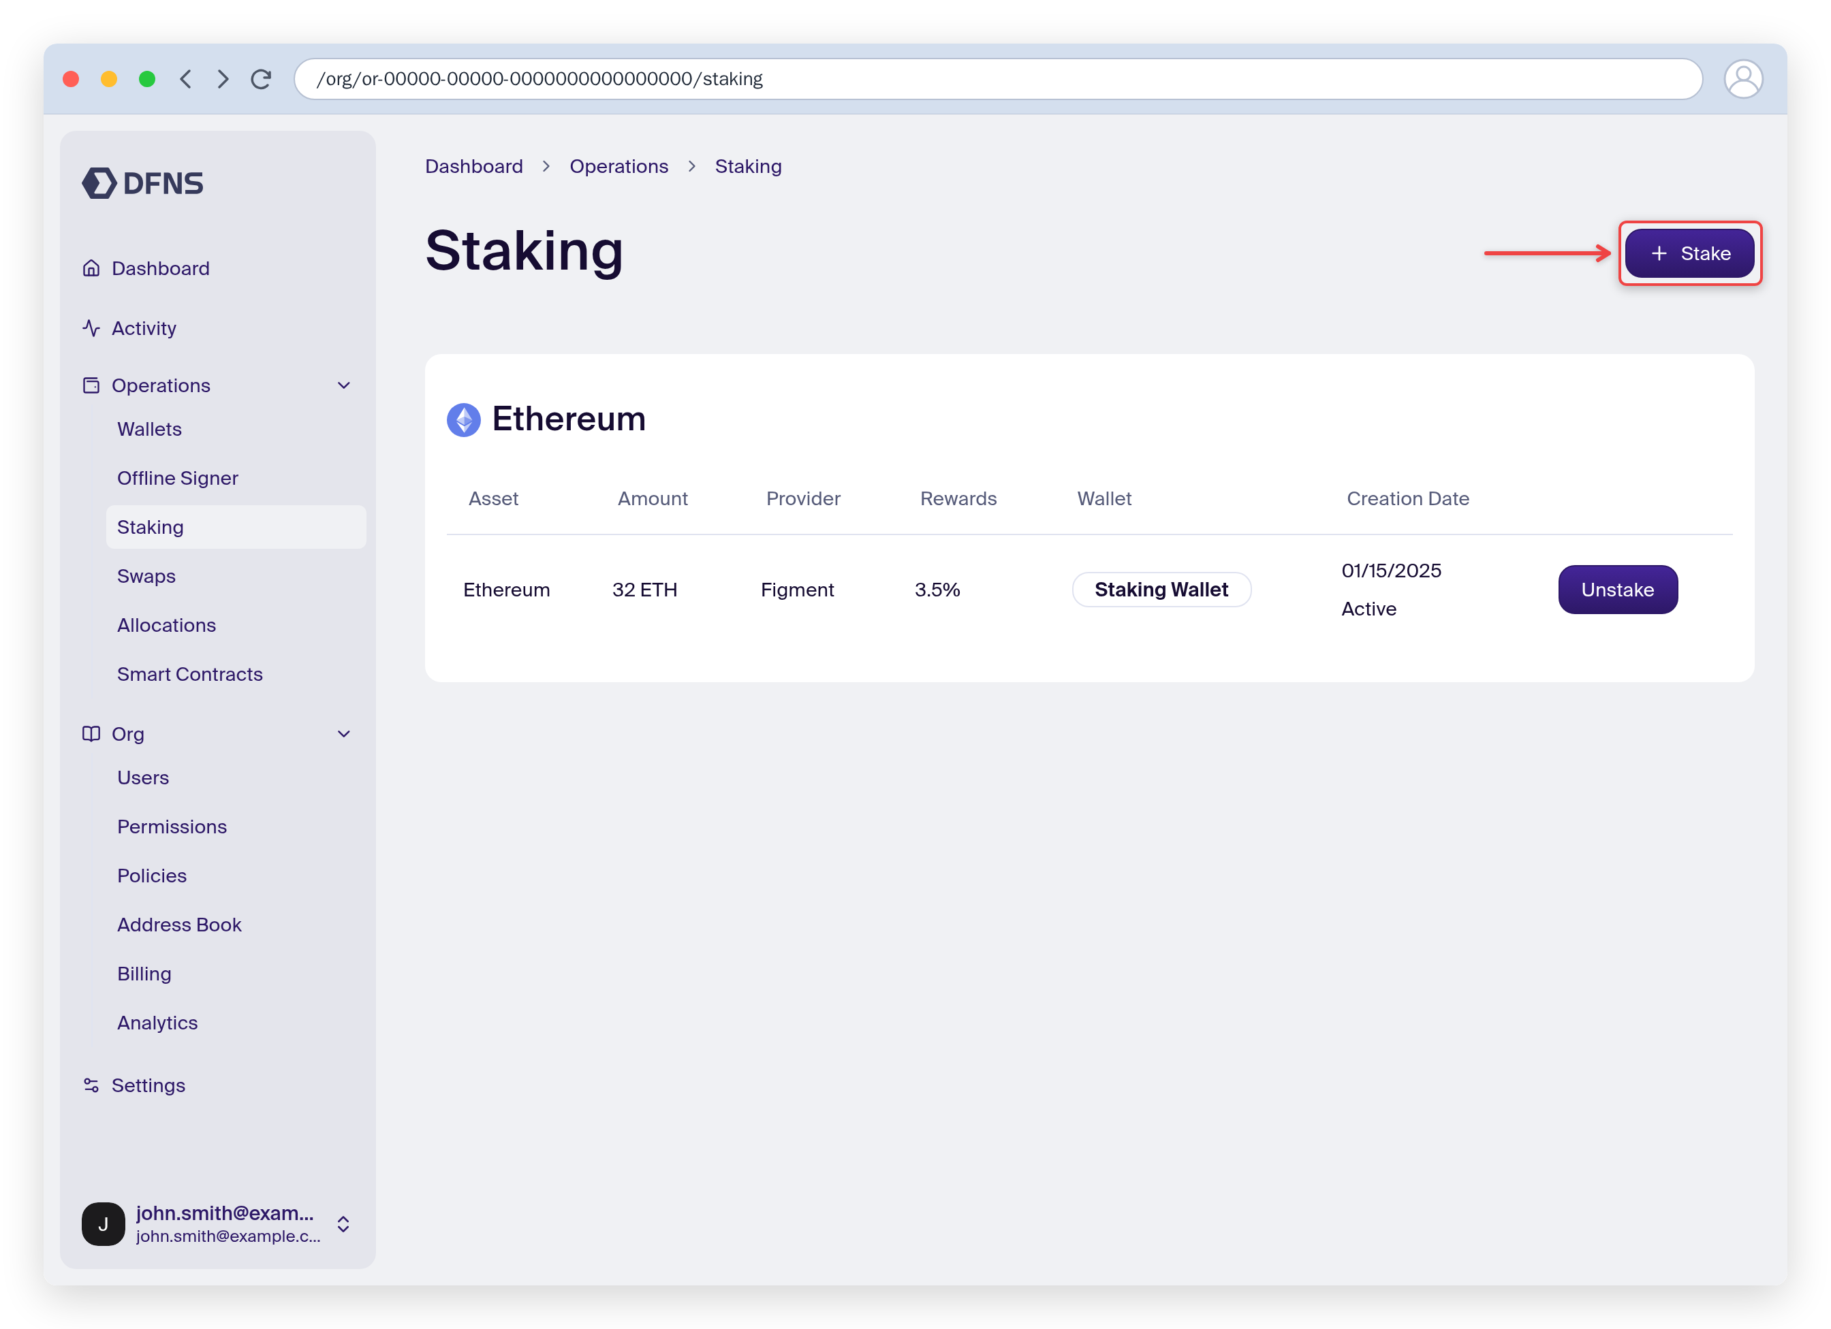The width and height of the screenshot is (1831, 1329).
Task: Click the Operations wallet icon
Action: pos(91,385)
